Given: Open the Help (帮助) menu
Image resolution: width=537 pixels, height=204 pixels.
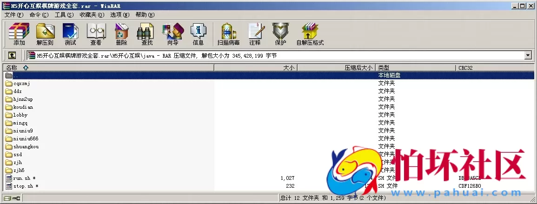Looking at the screenshot, I should pos(145,15).
